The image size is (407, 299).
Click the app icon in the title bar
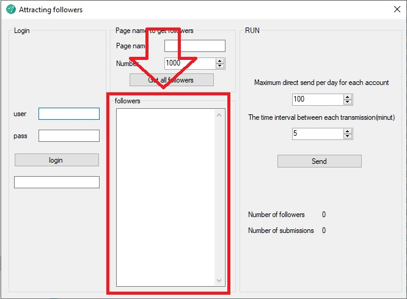11,10
